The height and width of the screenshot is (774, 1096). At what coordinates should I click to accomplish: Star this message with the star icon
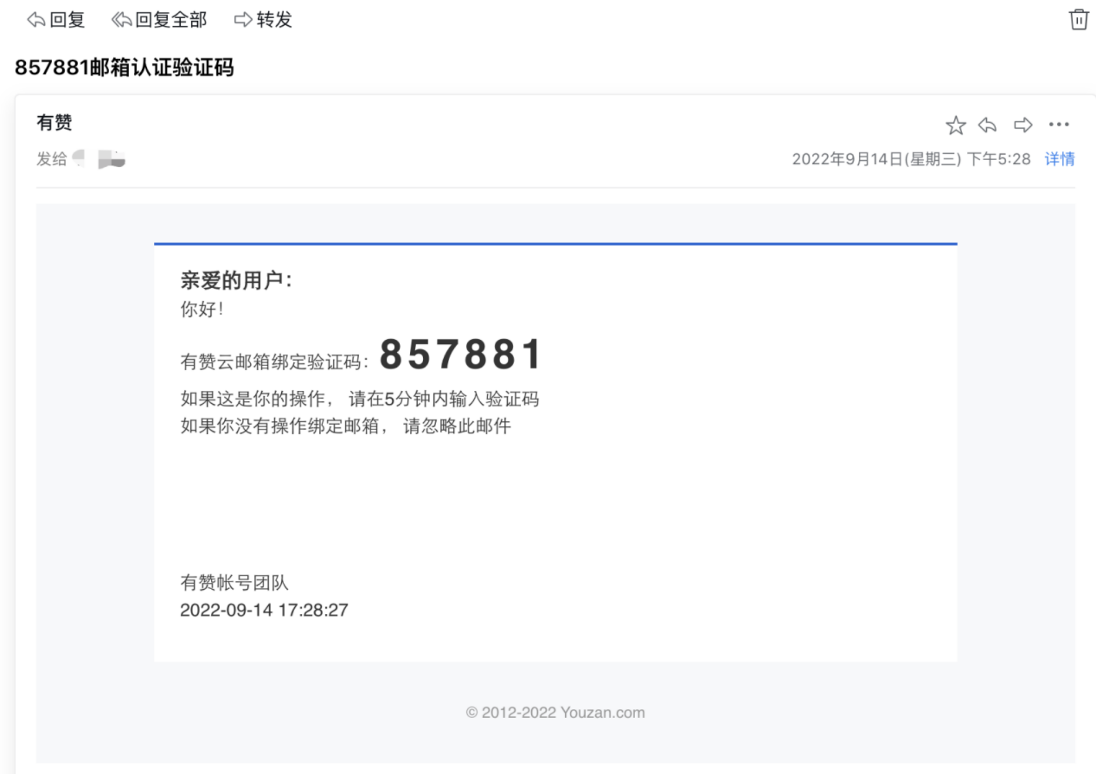[955, 125]
